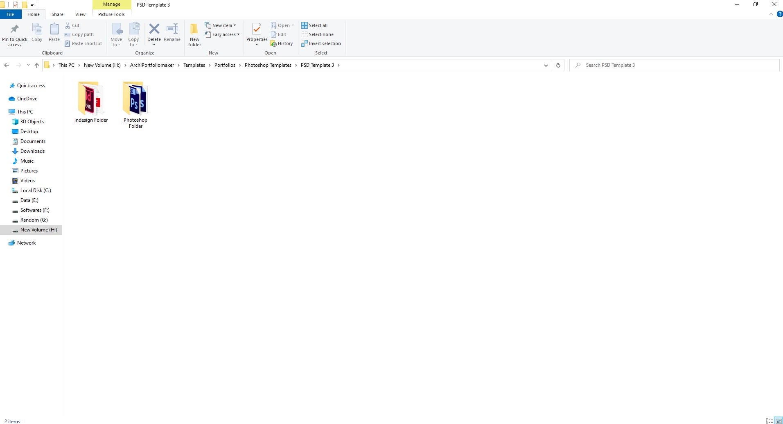The image size is (783, 424).
Task: Click the Delete icon in the ribbon
Action: click(x=154, y=29)
